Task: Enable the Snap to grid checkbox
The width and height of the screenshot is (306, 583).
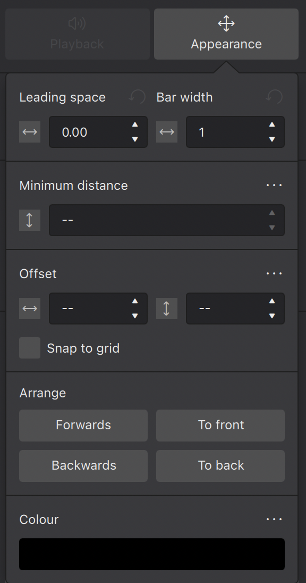Action: click(30, 348)
